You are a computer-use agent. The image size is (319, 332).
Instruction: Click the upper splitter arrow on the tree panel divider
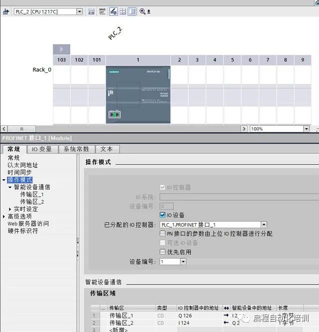point(78,243)
